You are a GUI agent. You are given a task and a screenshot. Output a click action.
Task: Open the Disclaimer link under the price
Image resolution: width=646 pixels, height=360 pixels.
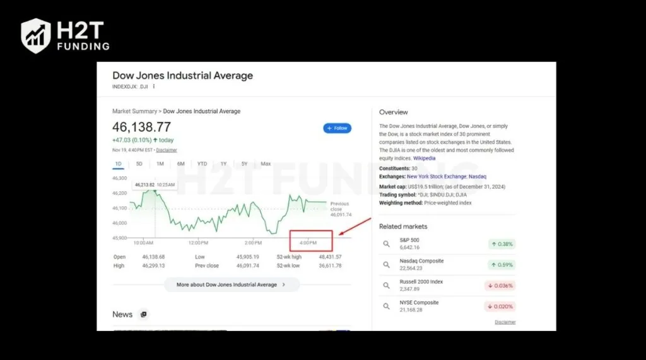(x=167, y=150)
